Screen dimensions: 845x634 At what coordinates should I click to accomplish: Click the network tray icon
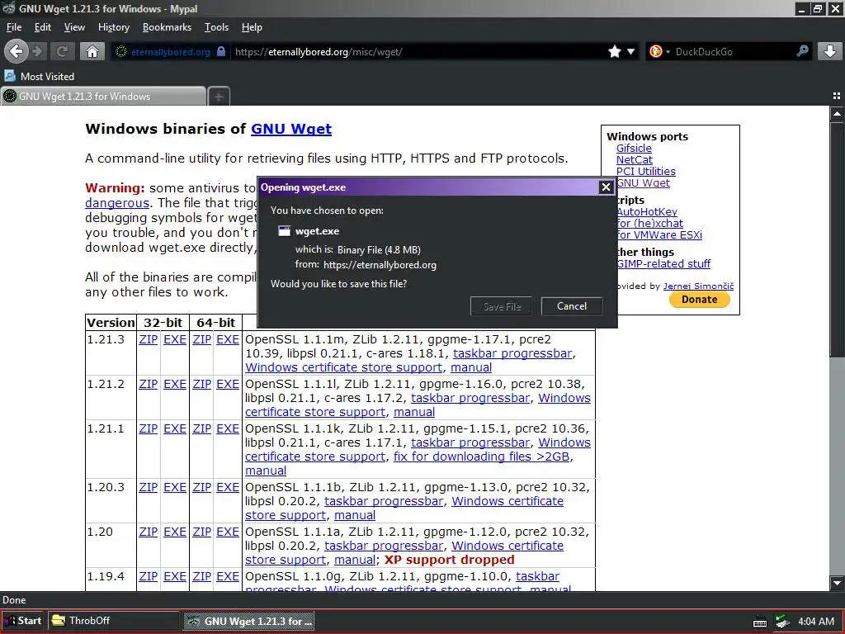click(783, 622)
